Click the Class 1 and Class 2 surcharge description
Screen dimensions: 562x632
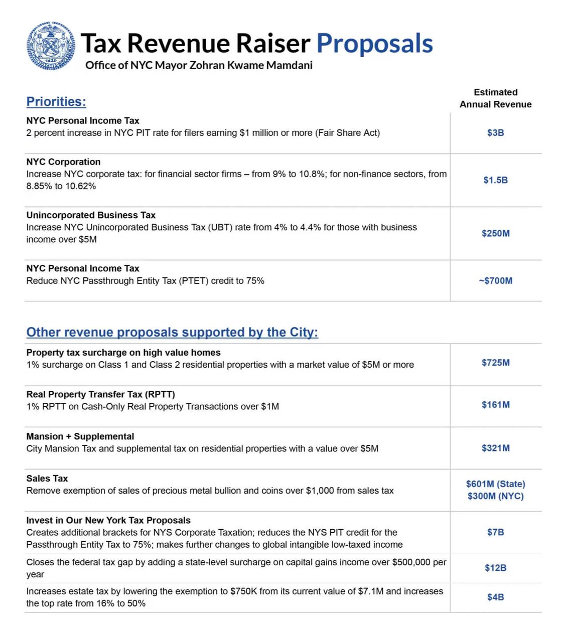coord(220,365)
